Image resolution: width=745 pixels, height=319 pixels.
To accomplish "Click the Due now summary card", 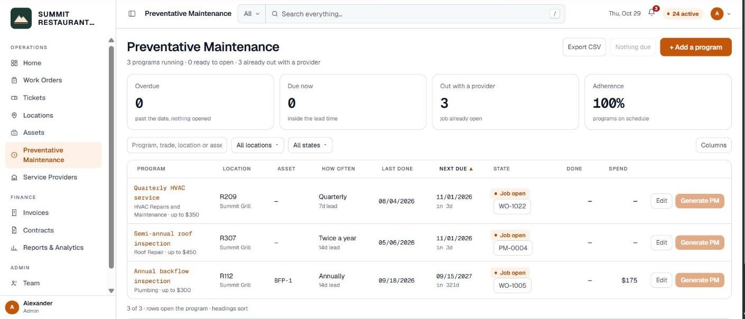I will 353,102.
